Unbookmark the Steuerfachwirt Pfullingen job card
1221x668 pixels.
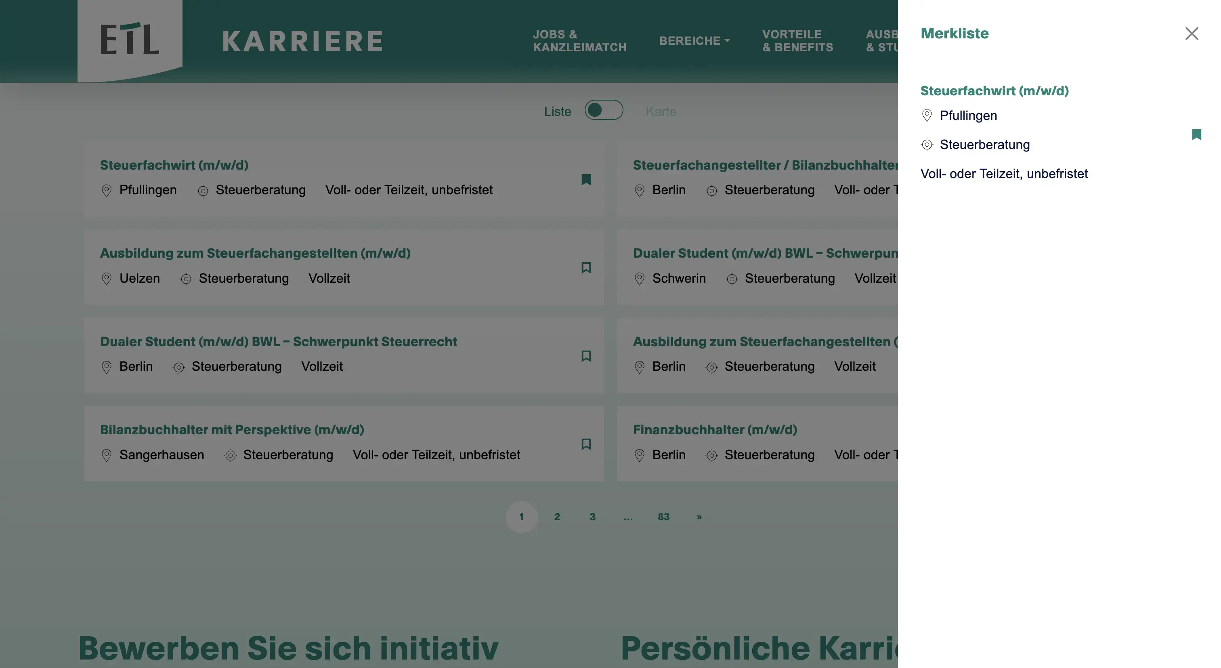(x=586, y=180)
